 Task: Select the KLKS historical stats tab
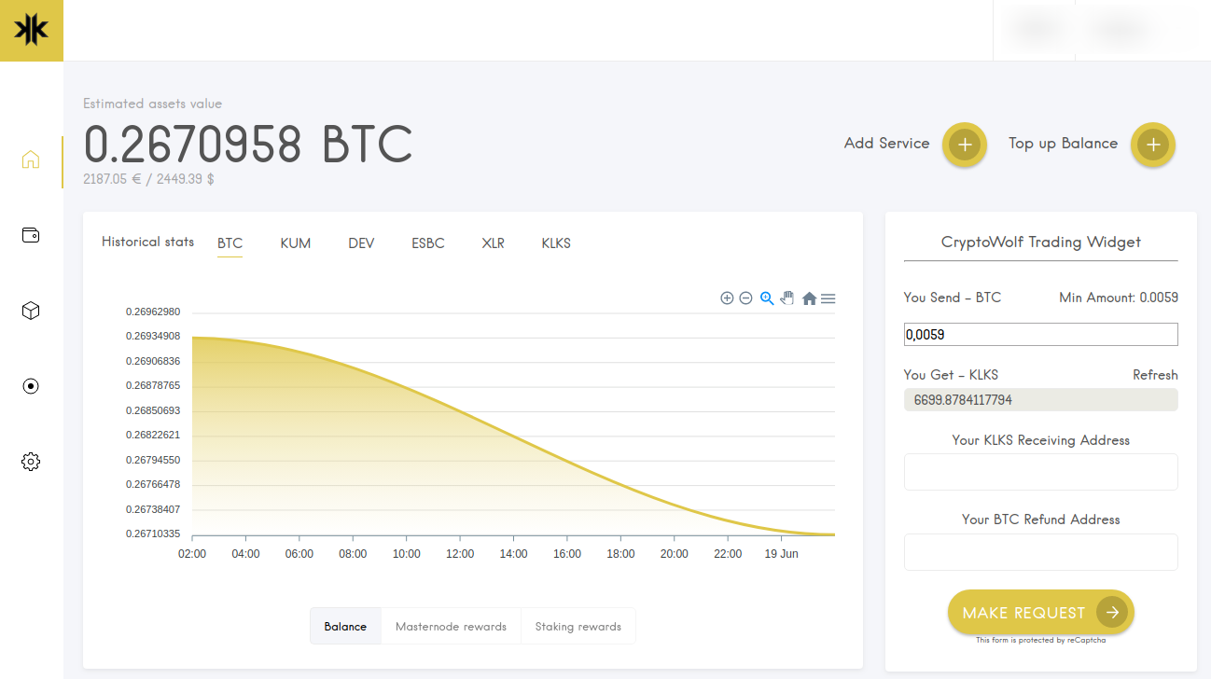(x=556, y=243)
